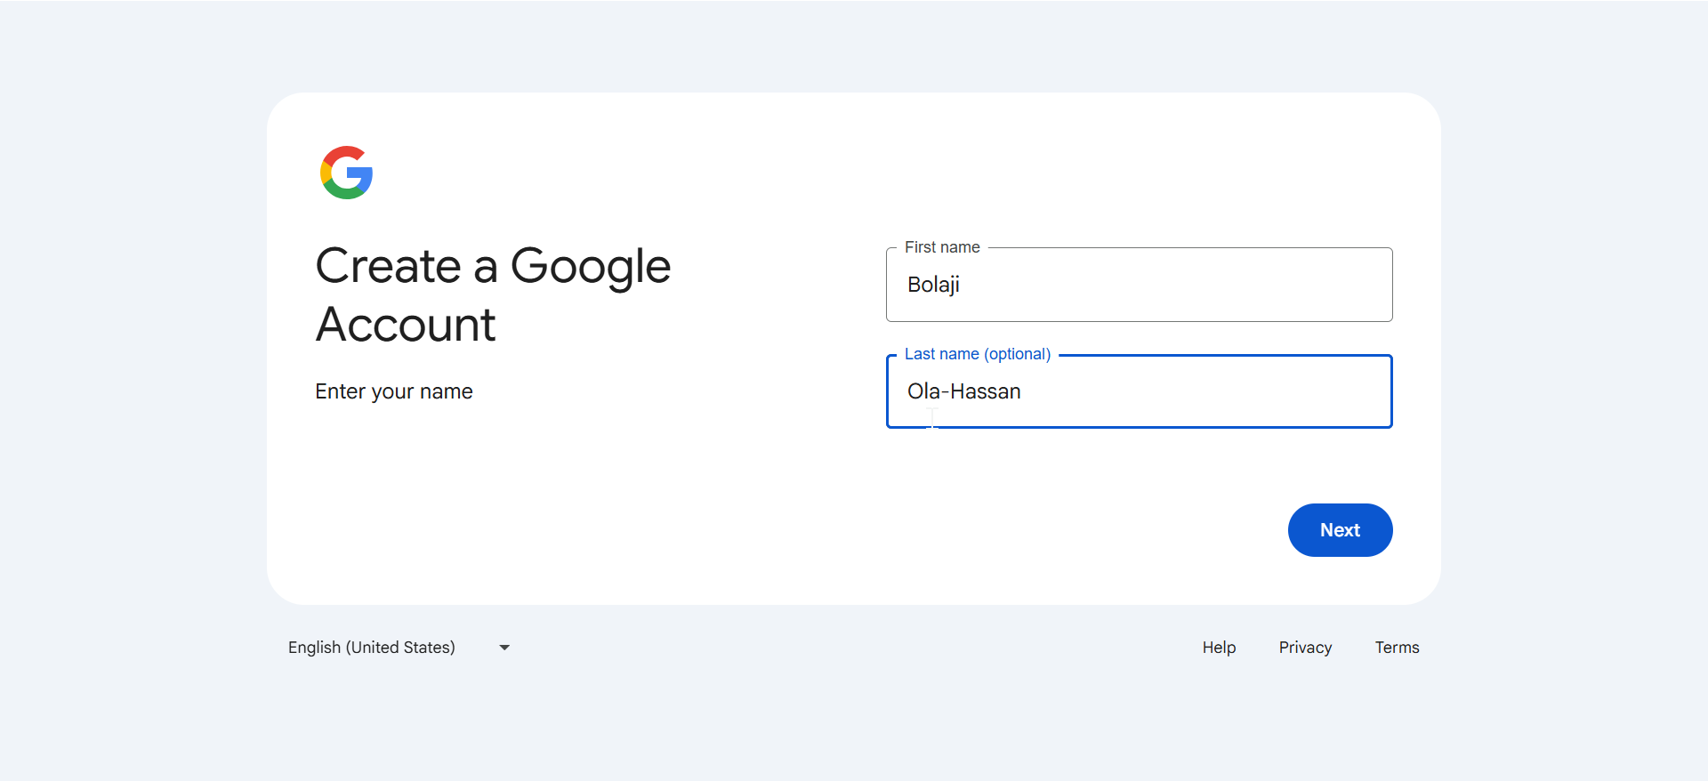Click the Google "G" logo
This screenshot has height=781, width=1708.
point(346,173)
